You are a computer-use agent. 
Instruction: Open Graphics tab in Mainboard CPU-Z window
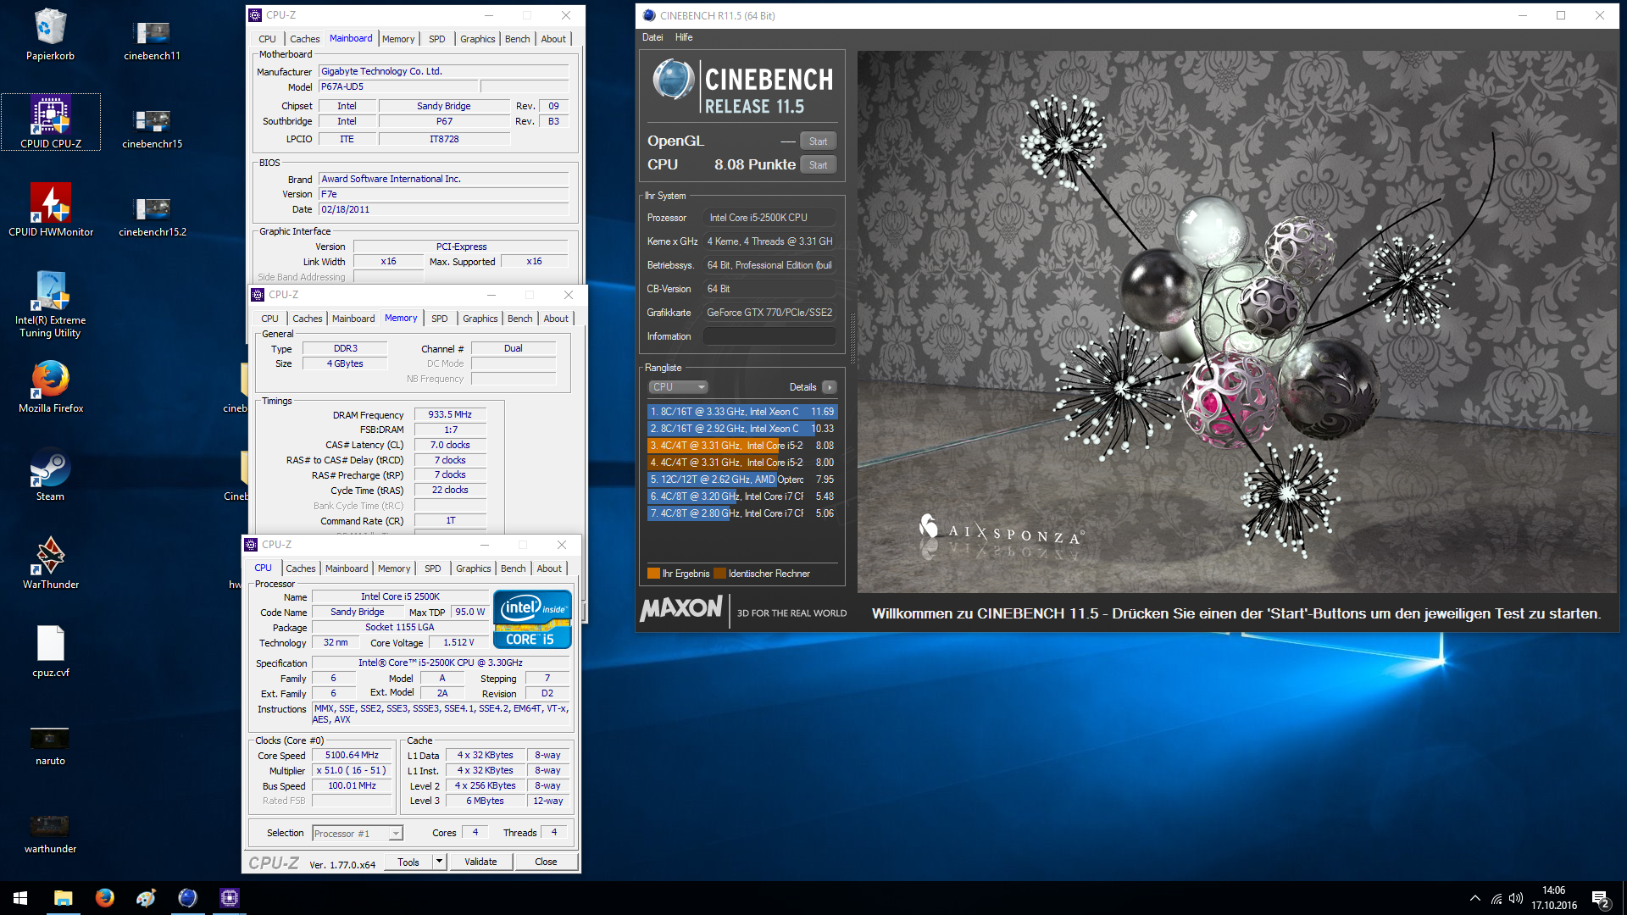[x=477, y=39]
